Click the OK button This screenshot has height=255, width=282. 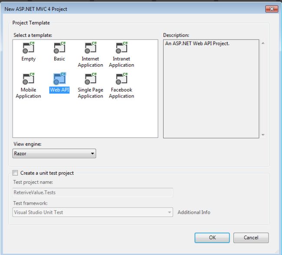(212, 238)
